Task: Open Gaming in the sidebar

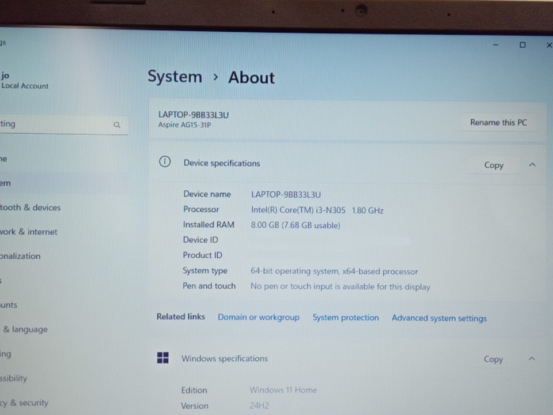Action: (x=6, y=354)
